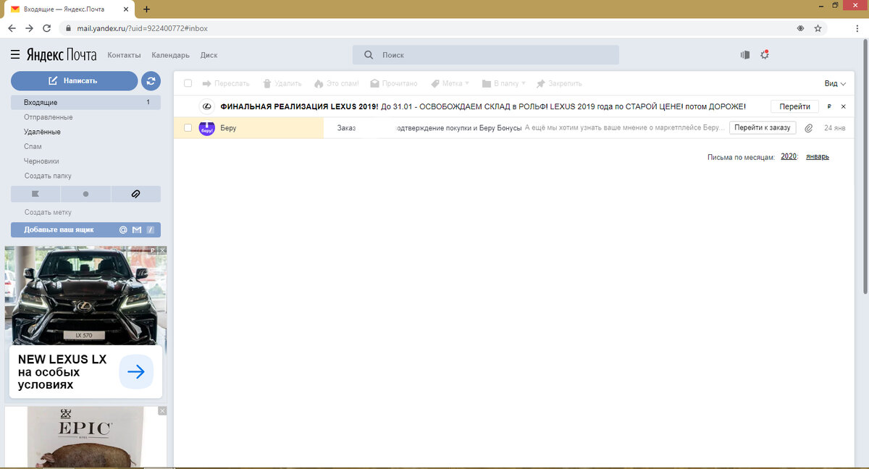Tick the checkbox of the Беру email
869x469 pixels.
point(188,127)
